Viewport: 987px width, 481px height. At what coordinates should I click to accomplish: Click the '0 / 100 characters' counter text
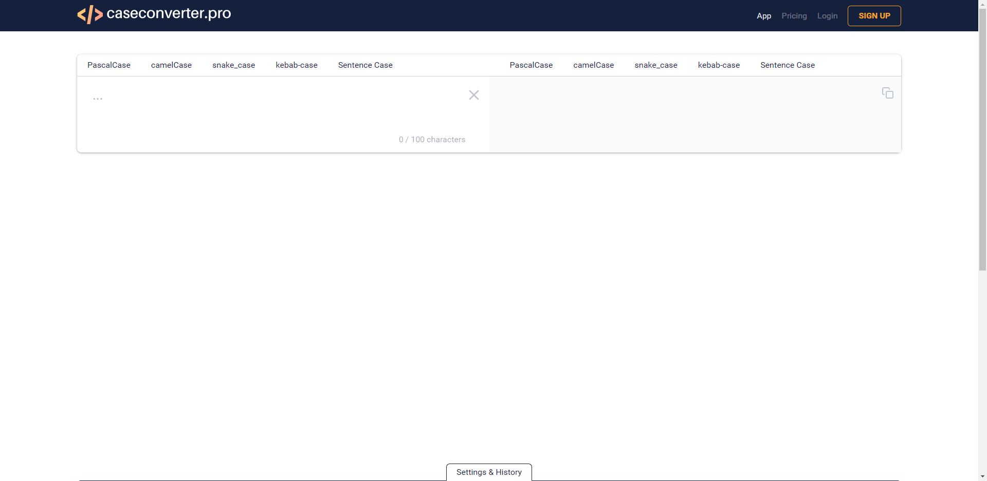click(x=432, y=140)
